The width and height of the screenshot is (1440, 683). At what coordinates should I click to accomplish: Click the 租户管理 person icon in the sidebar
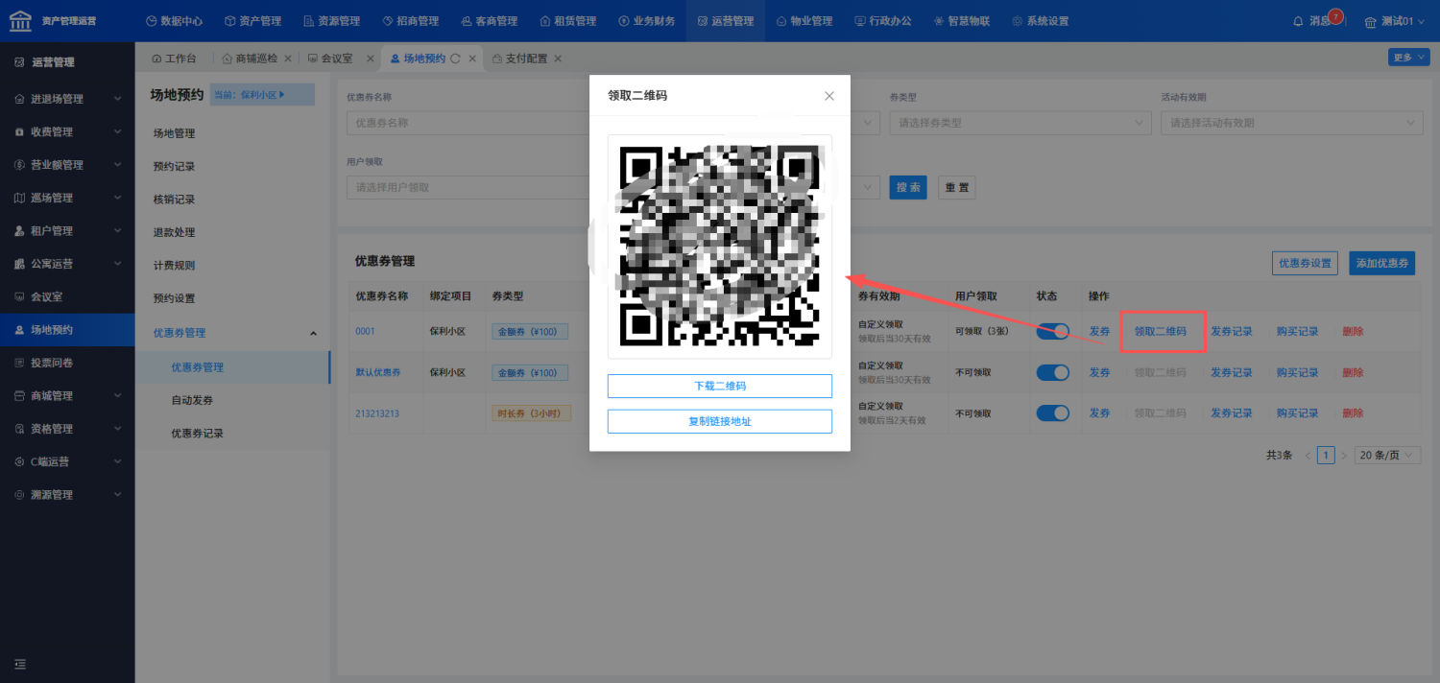tap(19, 231)
